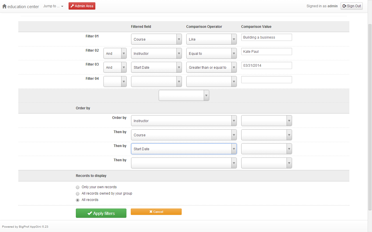Select Only your own records option
Screen dimensions: 372x232
pyautogui.click(x=78, y=187)
